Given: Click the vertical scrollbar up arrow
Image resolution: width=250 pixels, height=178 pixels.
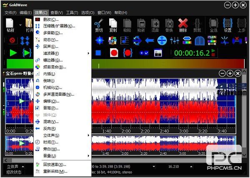Looking at the screenshot, I should point(244,72).
